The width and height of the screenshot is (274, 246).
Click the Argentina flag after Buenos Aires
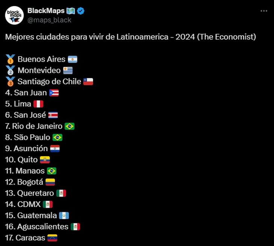click(72, 59)
